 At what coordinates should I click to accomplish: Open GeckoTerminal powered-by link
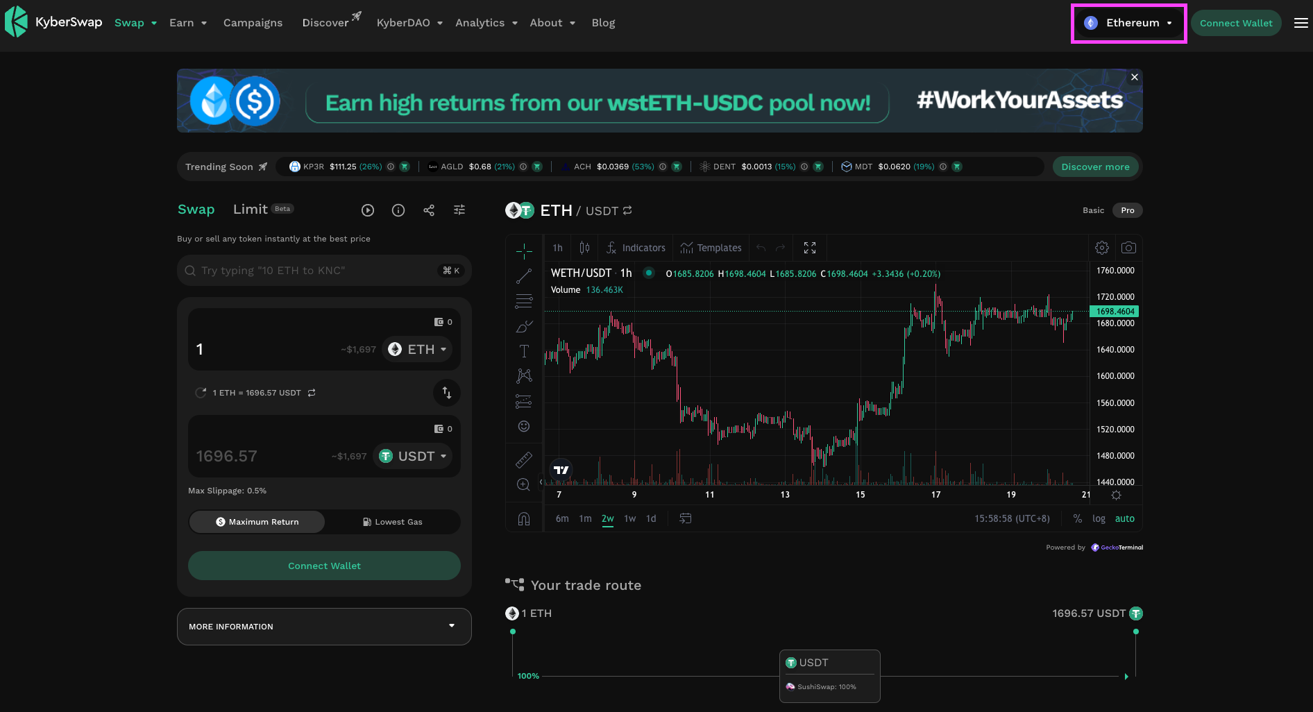(1117, 548)
